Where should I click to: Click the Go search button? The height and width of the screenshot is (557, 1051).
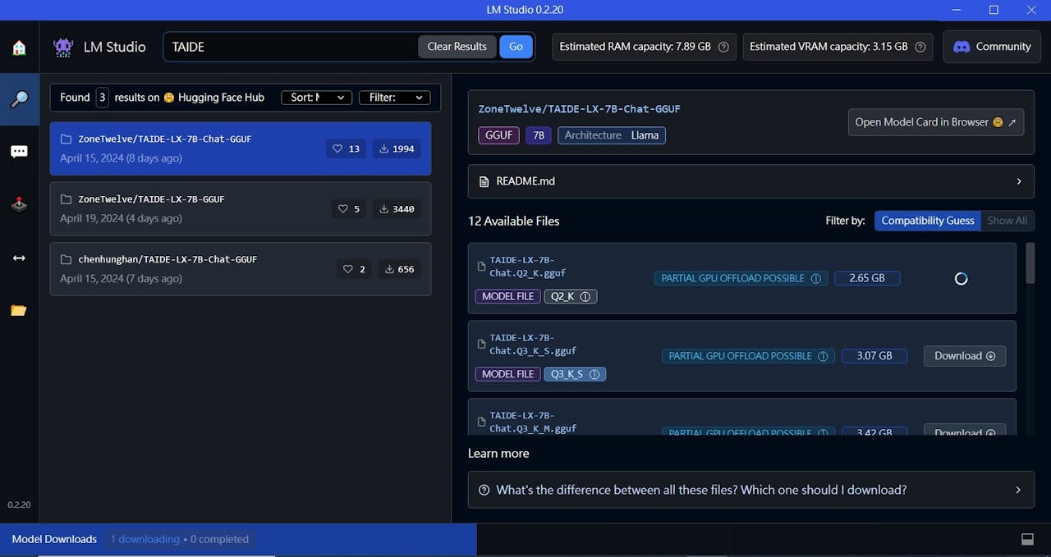pyautogui.click(x=516, y=47)
